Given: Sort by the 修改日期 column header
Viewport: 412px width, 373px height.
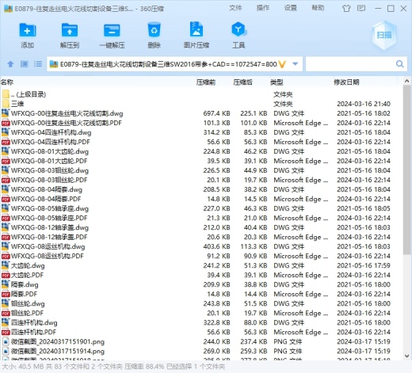Looking at the screenshot, I should pyautogui.click(x=346, y=82).
